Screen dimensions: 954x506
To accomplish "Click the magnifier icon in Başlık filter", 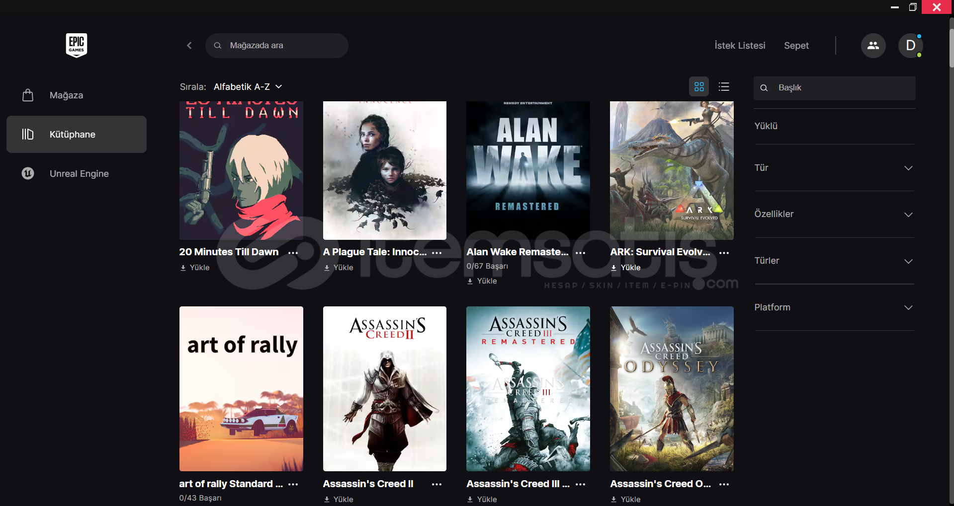I will (x=764, y=88).
